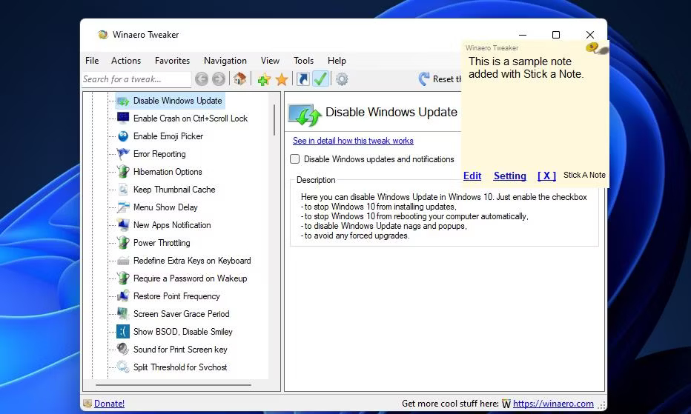Screen dimensions: 691x414
Task: Open the Tools menu
Action: pyautogui.click(x=304, y=61)
